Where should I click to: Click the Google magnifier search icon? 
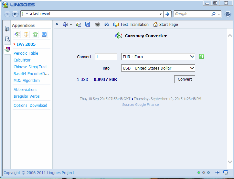[214, 14]
